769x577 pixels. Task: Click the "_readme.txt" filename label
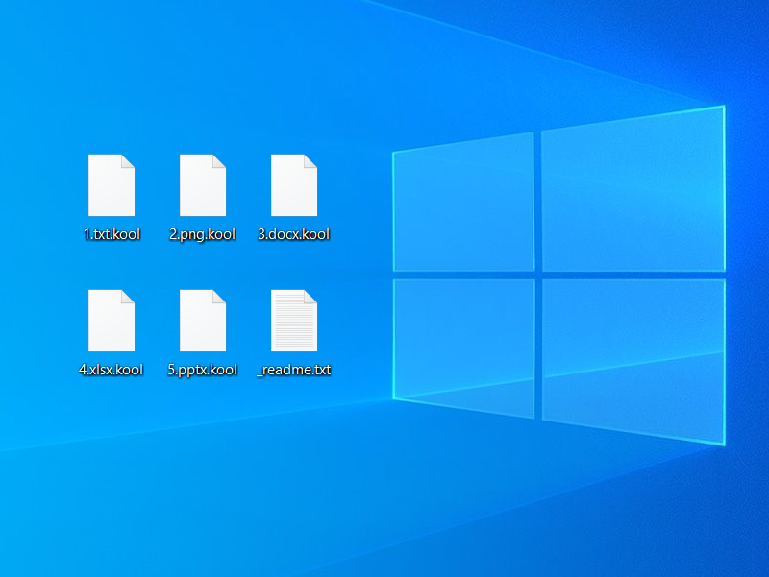(x=294, y=370)
